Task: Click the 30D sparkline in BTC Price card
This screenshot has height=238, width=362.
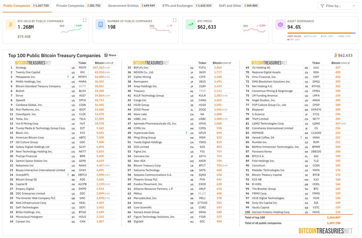Action: click(x=255, y=30)
